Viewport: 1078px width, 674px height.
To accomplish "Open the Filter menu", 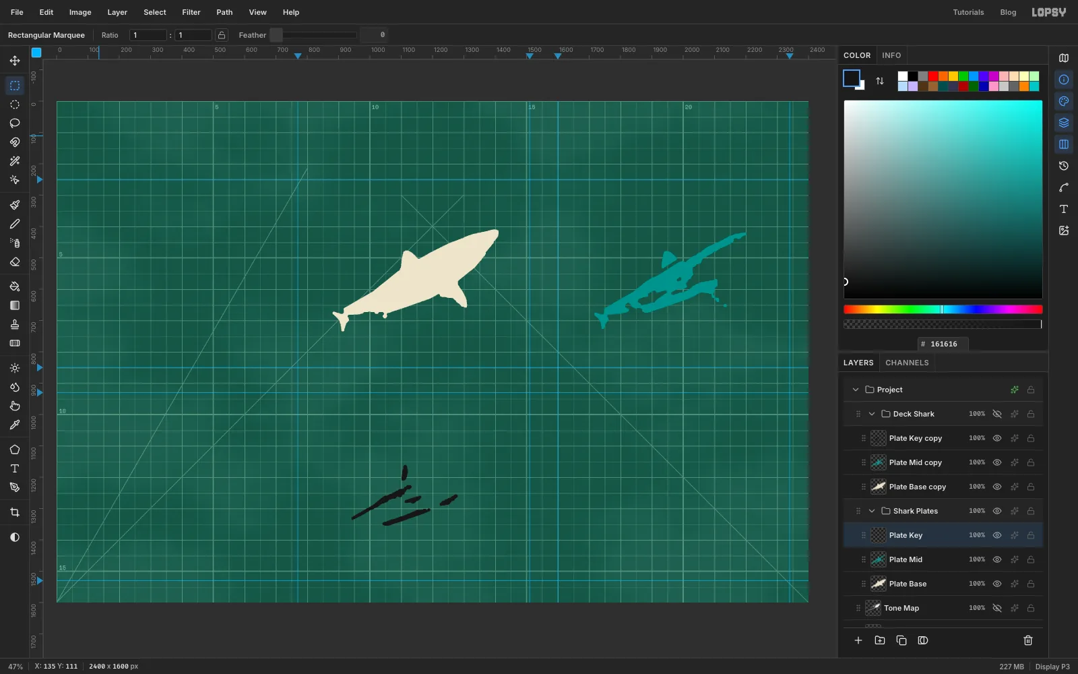I will coord(191,12).
